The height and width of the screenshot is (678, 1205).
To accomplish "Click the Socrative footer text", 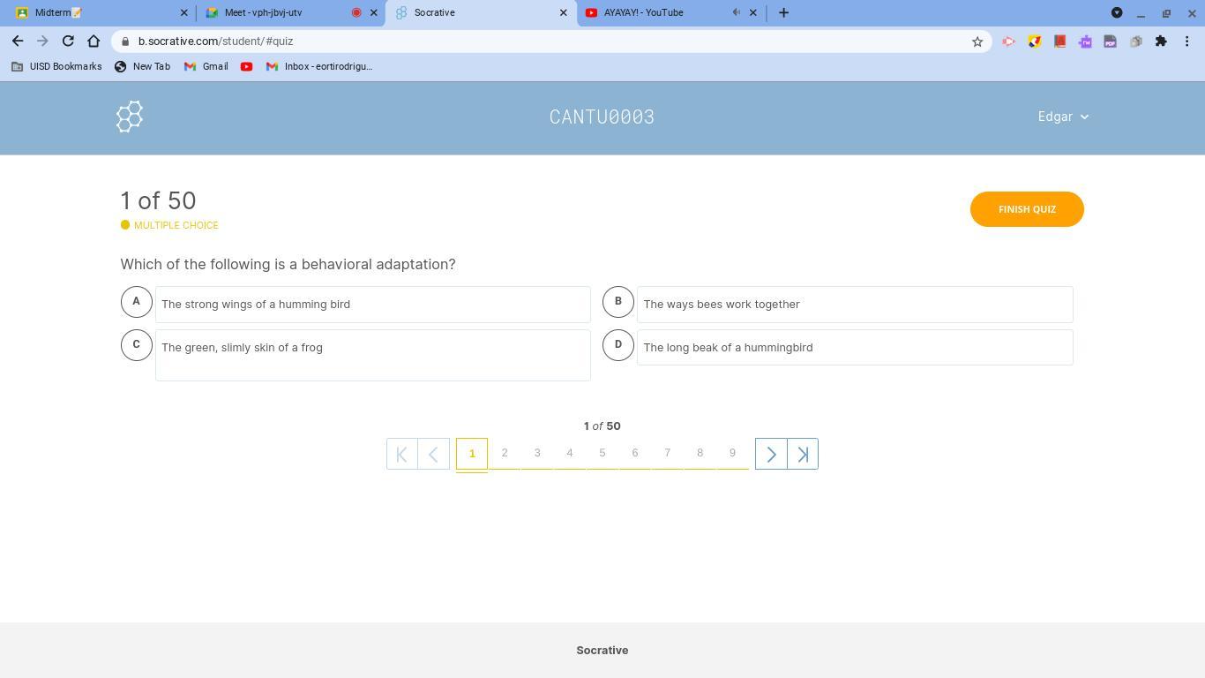I will (602, 651).
